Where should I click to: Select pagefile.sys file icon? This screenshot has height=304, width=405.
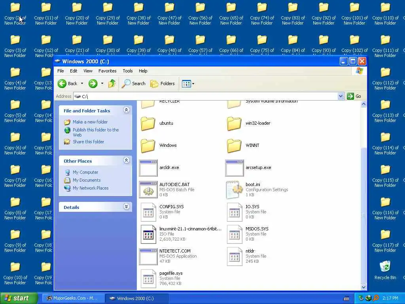coord(148,279)
